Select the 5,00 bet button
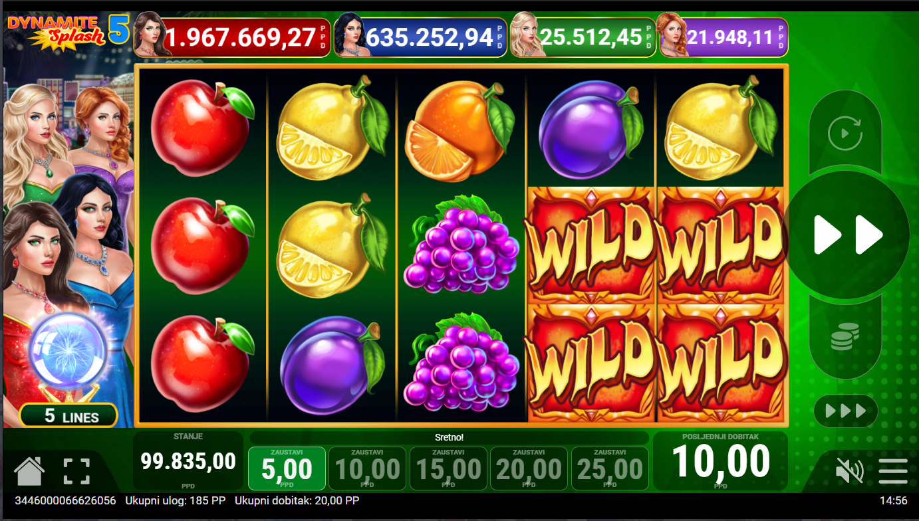919x521 pixels. click(287, 469)
